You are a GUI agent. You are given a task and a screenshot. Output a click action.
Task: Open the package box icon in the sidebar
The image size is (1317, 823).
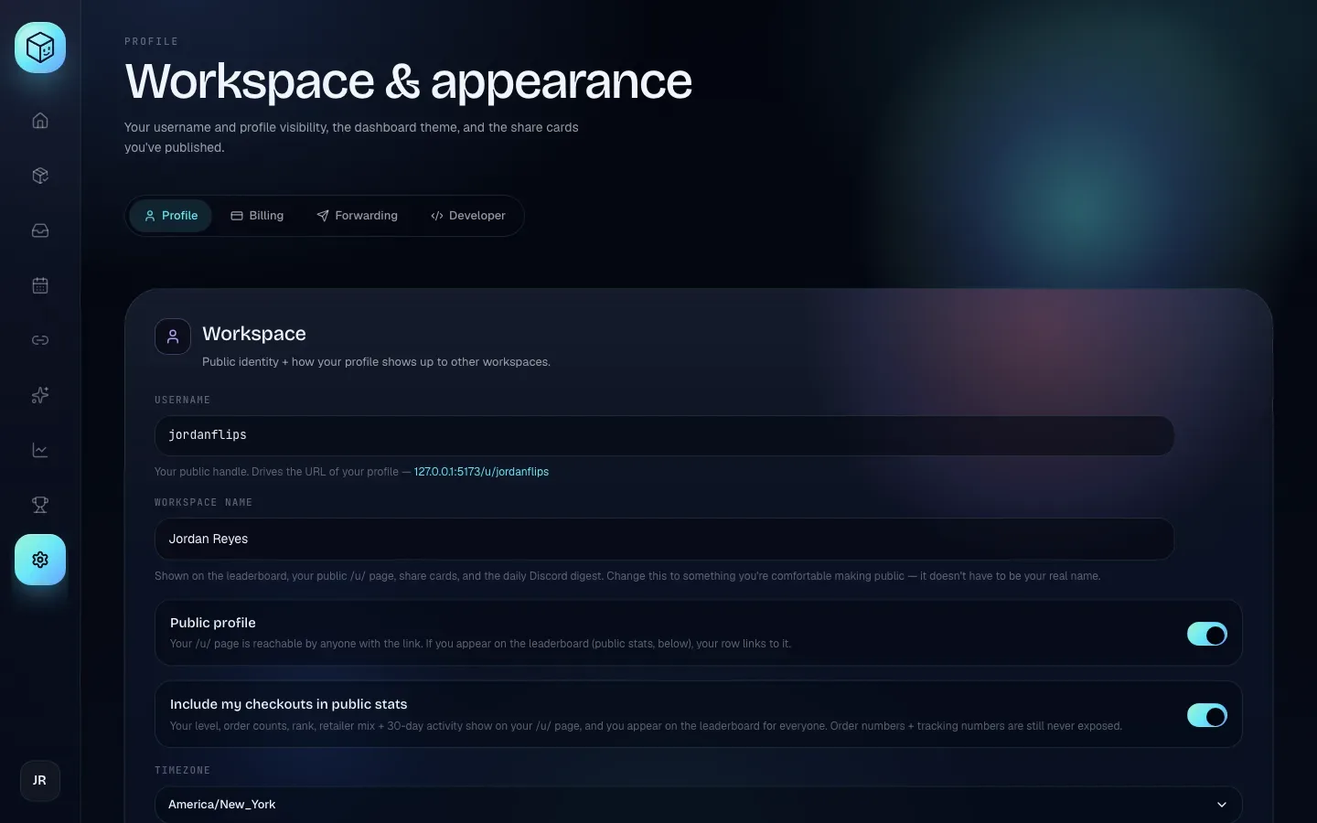(x=40, y=176)
